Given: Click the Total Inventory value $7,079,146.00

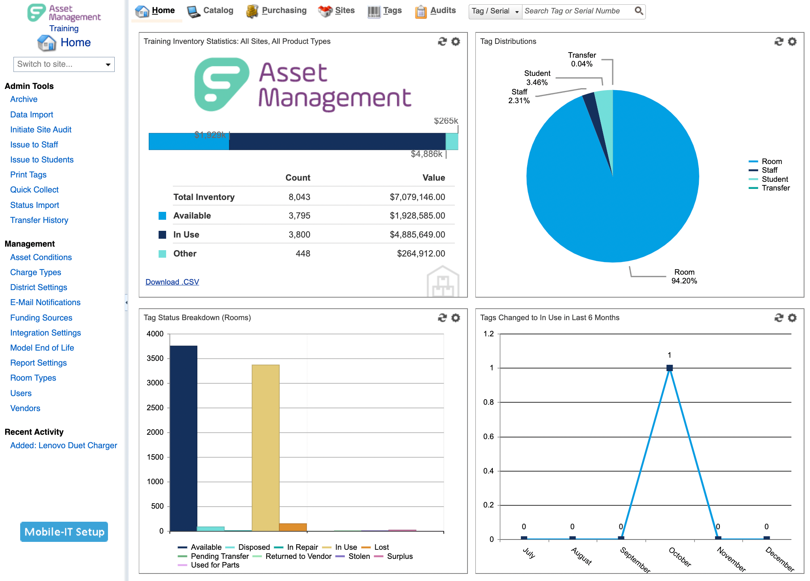Looking at the screenshot, I should (x=417, y=197).
